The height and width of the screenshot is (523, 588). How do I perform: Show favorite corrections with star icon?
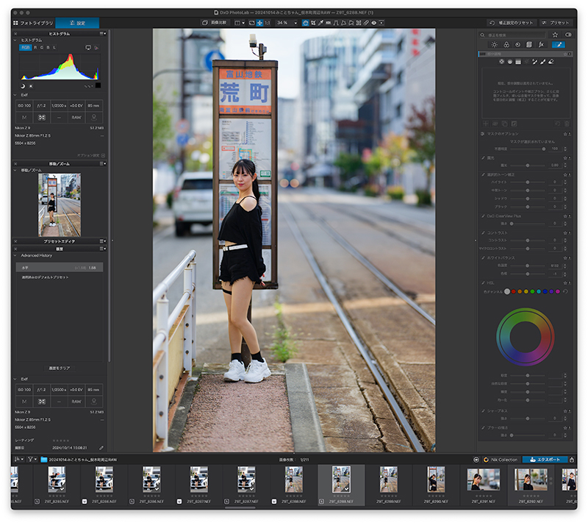(x=555, y=35)
